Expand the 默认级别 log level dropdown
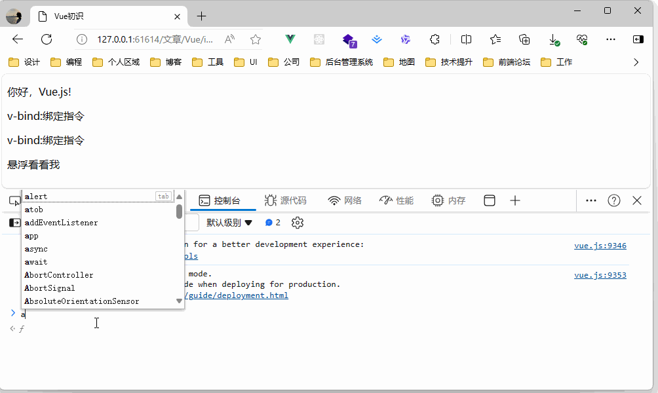The image size is (658, 393). point(229,223)
